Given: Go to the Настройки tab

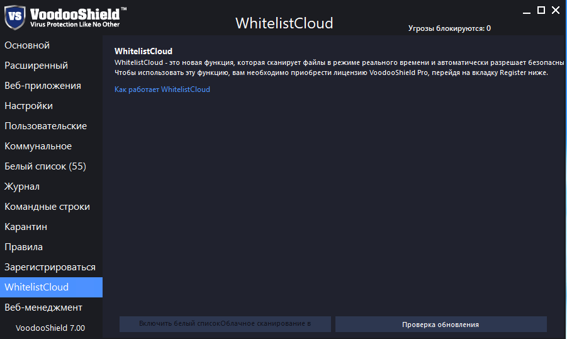Looking at the screenshot, I should point(51,106).
